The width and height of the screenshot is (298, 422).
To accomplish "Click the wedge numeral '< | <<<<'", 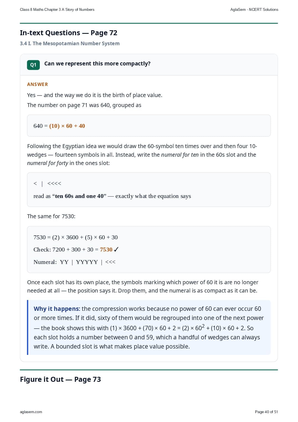I will (x=47, y=184).
